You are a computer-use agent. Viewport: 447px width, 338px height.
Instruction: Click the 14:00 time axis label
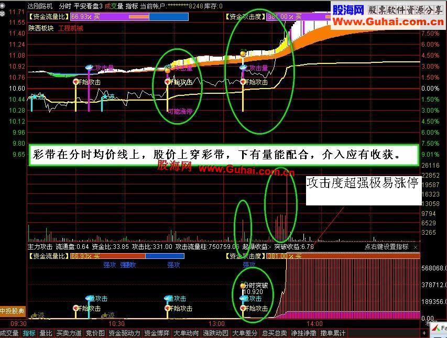(315, 324)
